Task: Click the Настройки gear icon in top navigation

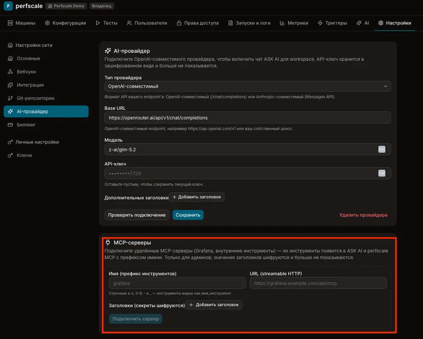Action: pos(381,23)
